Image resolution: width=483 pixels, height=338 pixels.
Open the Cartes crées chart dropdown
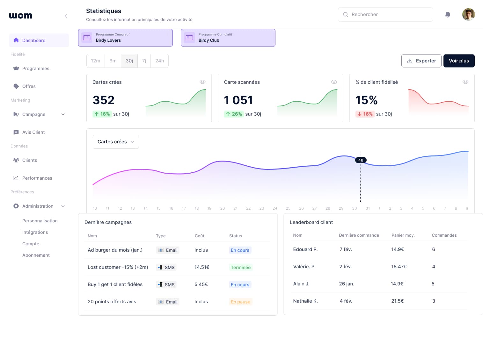pyautogui.click(x=116, y=142)
